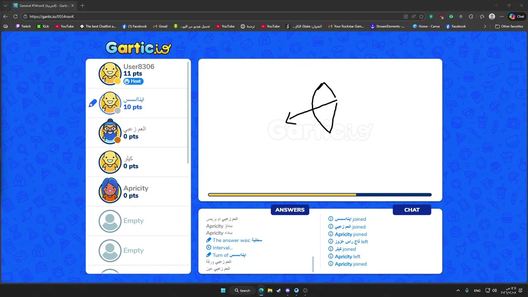Expand bookmarks overflow chevron
Screen dimensions: 528x297
(485, 26)
